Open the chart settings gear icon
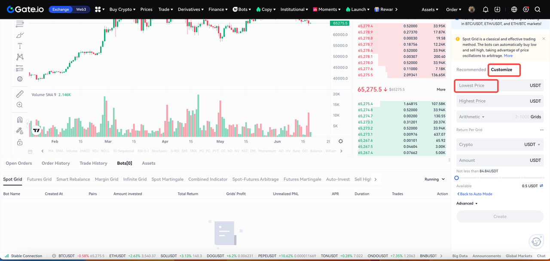Viewport: 550px width, 261px height. pos(341,141)
